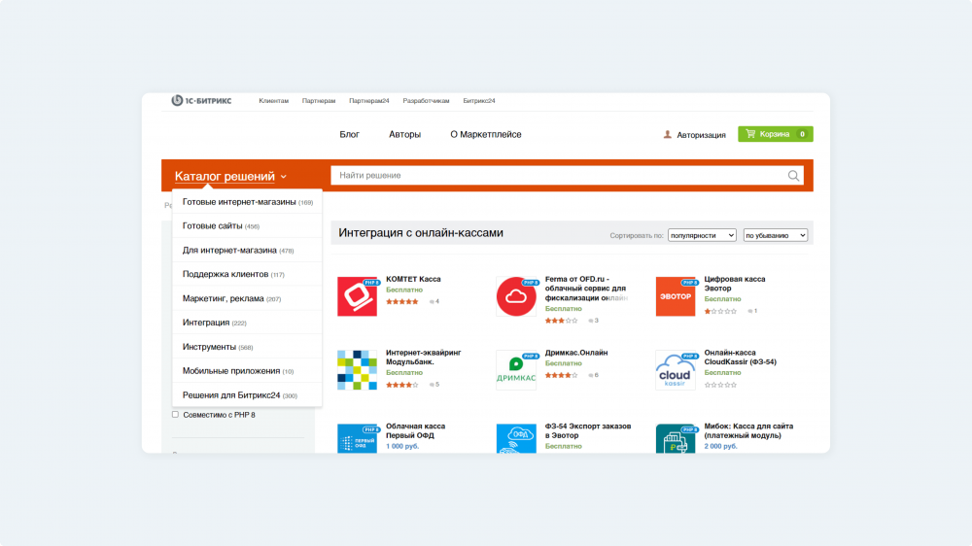Open the Модульбанк эквайринг icon
The width and height of the screenshot is (972, 546).
tap(357, 370)
